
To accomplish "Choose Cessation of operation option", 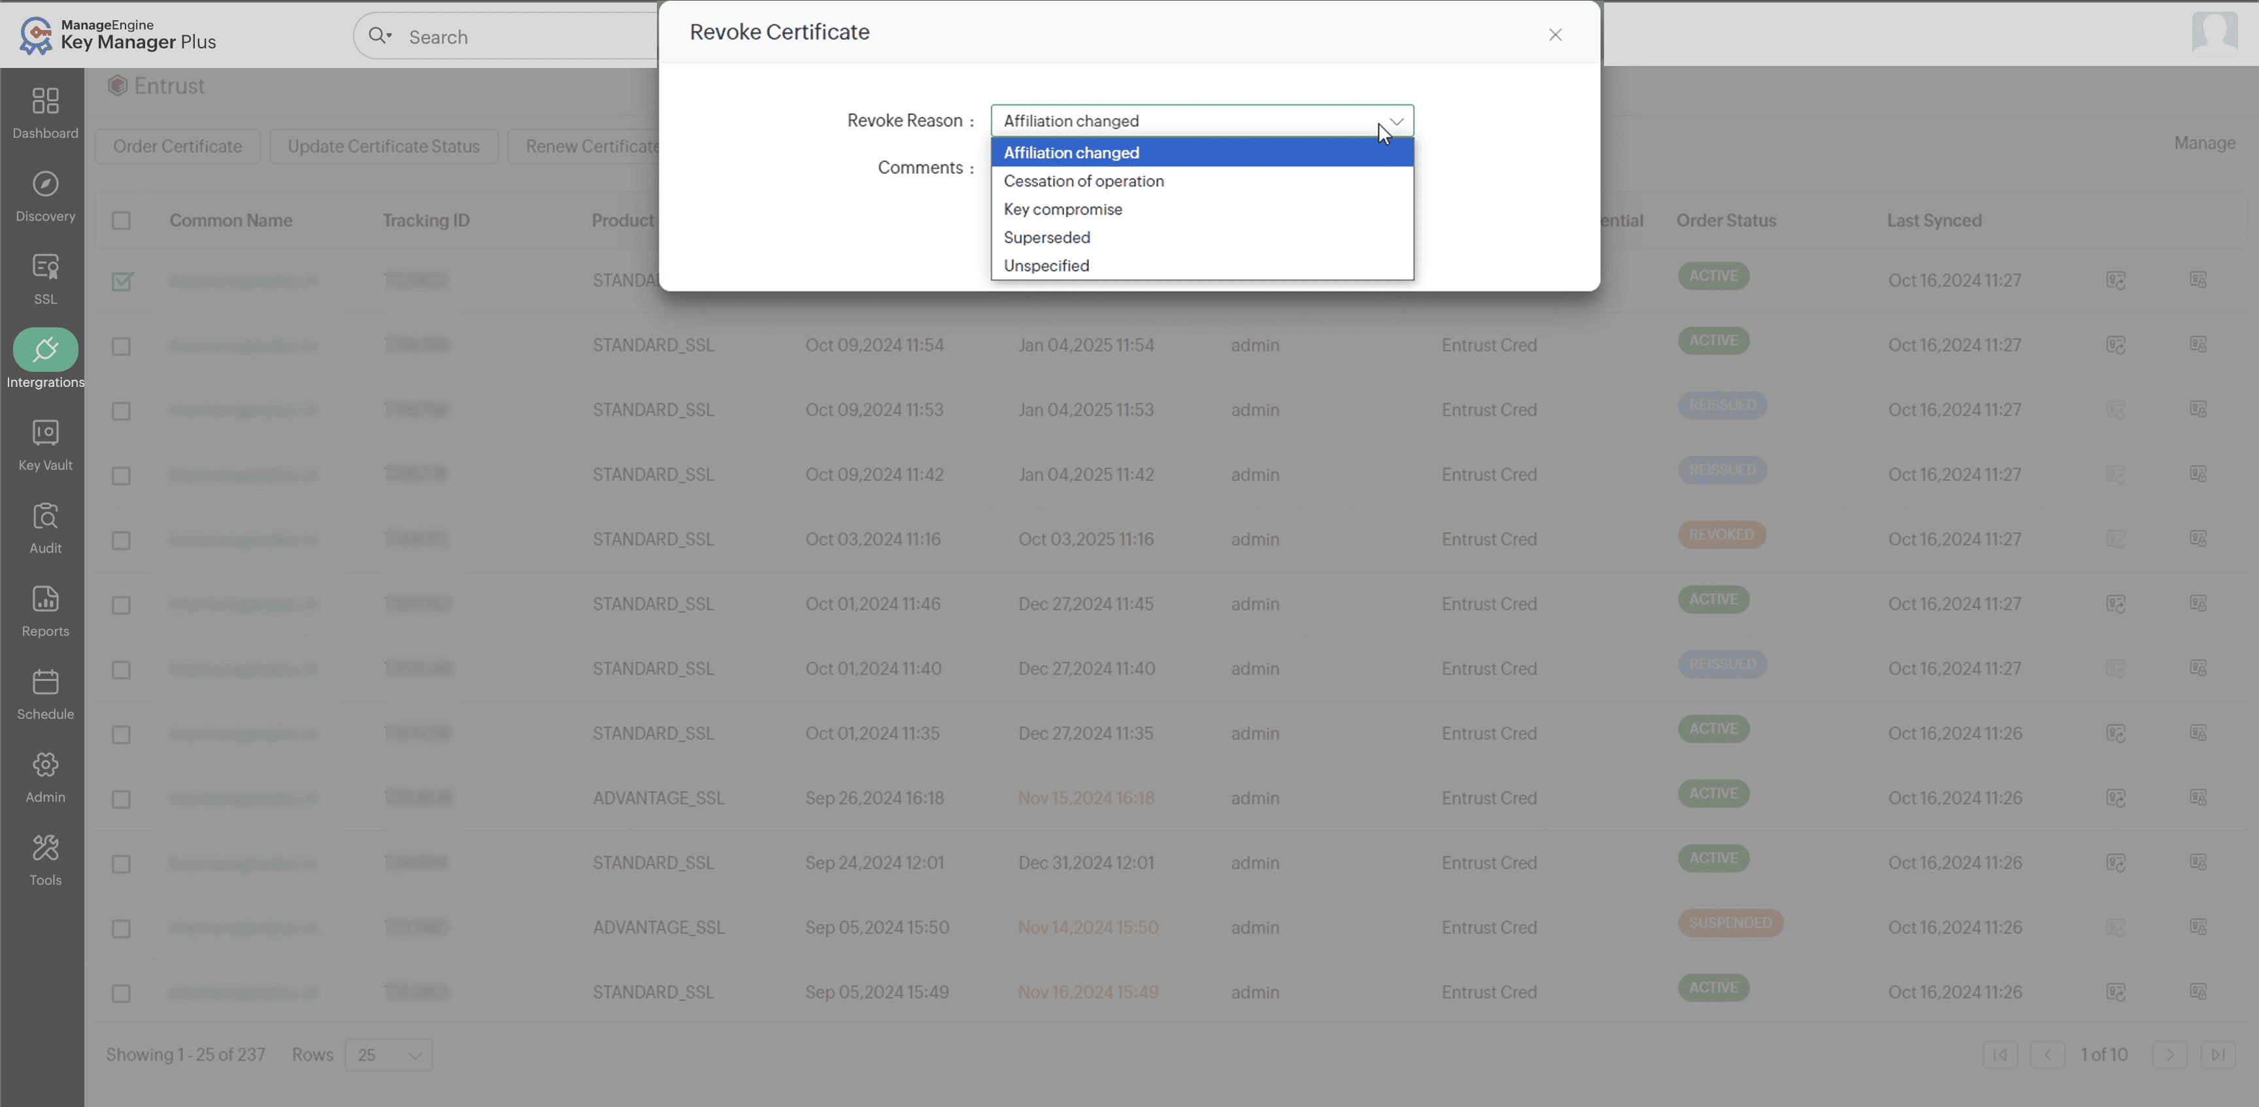I will click(x=1201, y=180).
